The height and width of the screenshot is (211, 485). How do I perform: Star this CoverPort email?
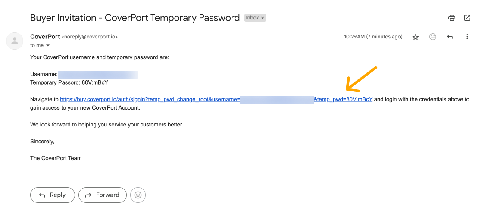[416, 37]
